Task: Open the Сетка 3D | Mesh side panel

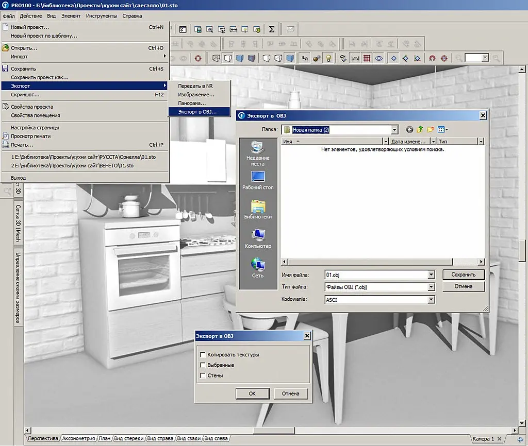Action: coord(18,224)
